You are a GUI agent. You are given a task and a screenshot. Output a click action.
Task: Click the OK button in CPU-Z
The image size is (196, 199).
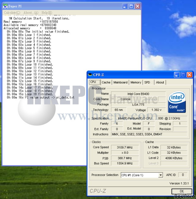pos(182,191)
